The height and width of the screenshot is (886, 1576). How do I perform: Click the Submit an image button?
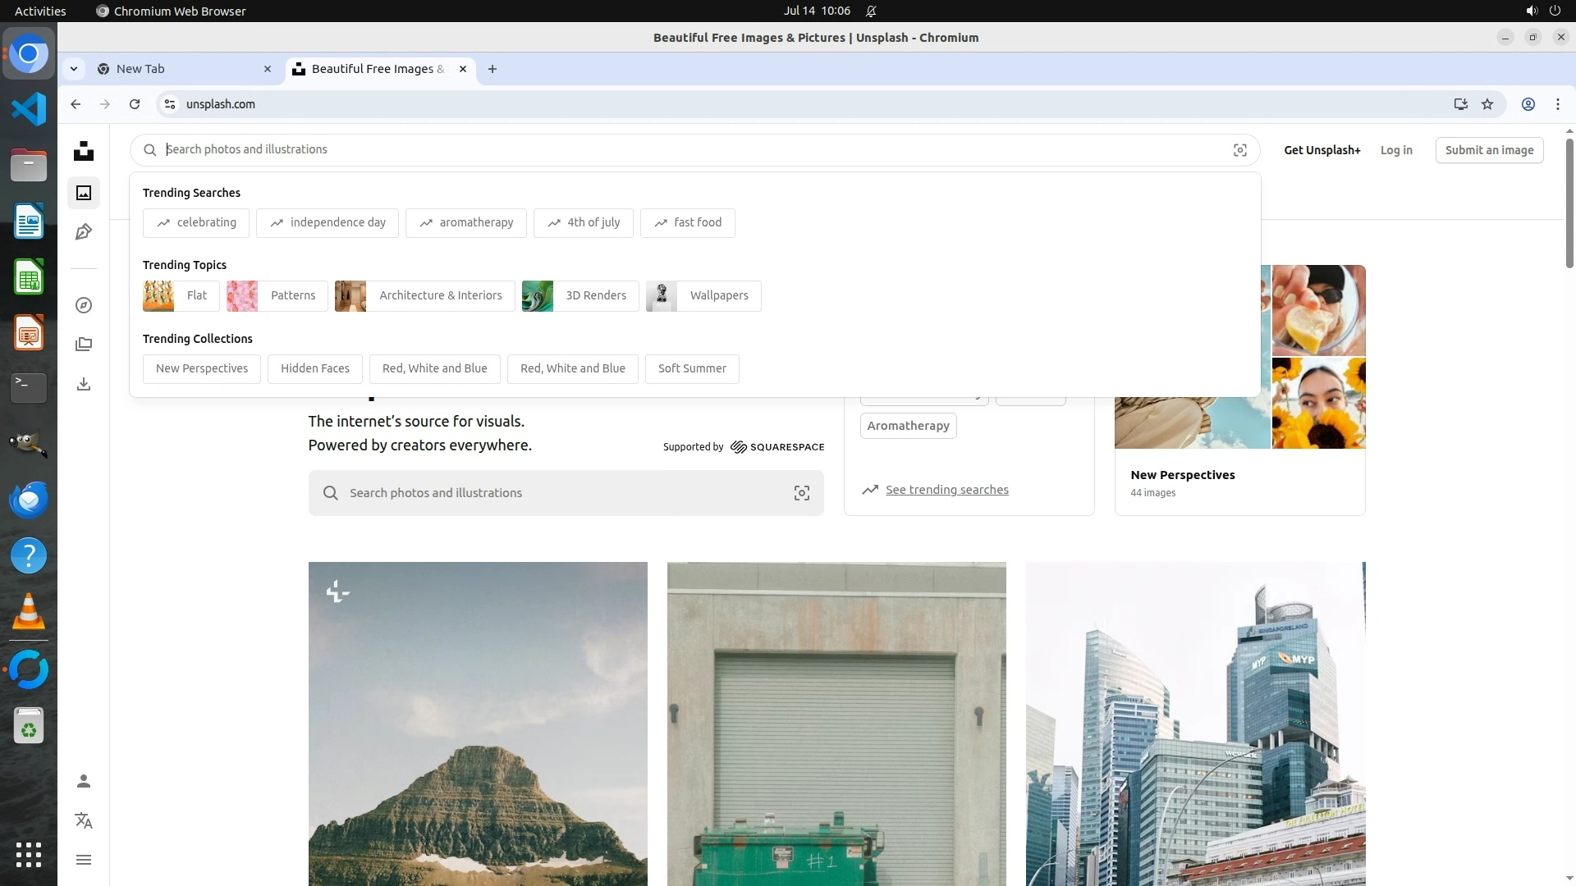1488,150
